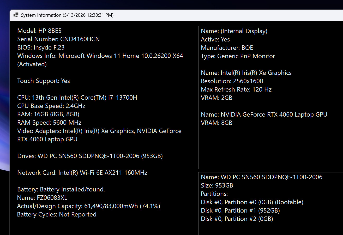Click the left-panel RTX 4060 Laptop GPU continuation line
This screenshot has width=343, height=235.
[x=47, y=139]
